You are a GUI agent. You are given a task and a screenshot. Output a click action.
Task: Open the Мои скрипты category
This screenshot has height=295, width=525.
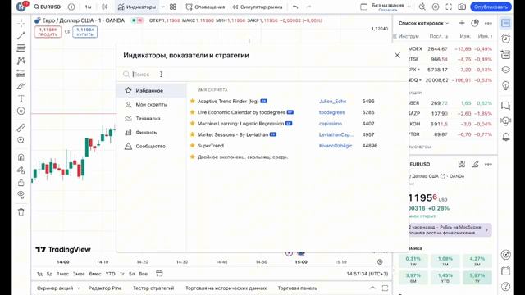pos(151,105)
